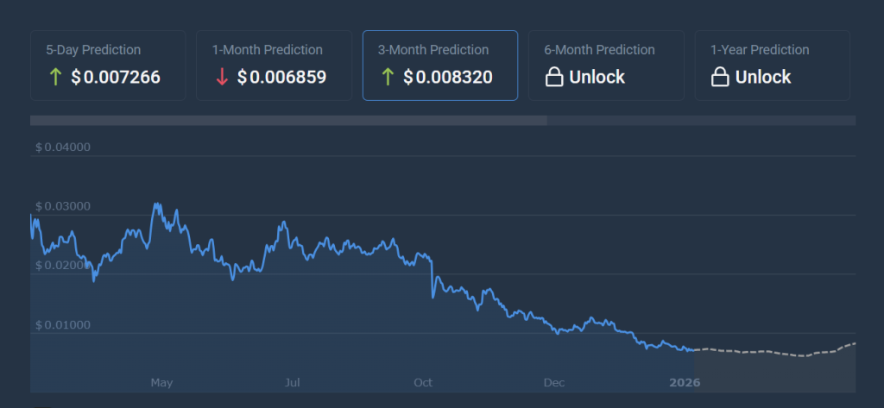Click the $0.04000 price axis label
This screenshot has height=408, width=884.
62,148
